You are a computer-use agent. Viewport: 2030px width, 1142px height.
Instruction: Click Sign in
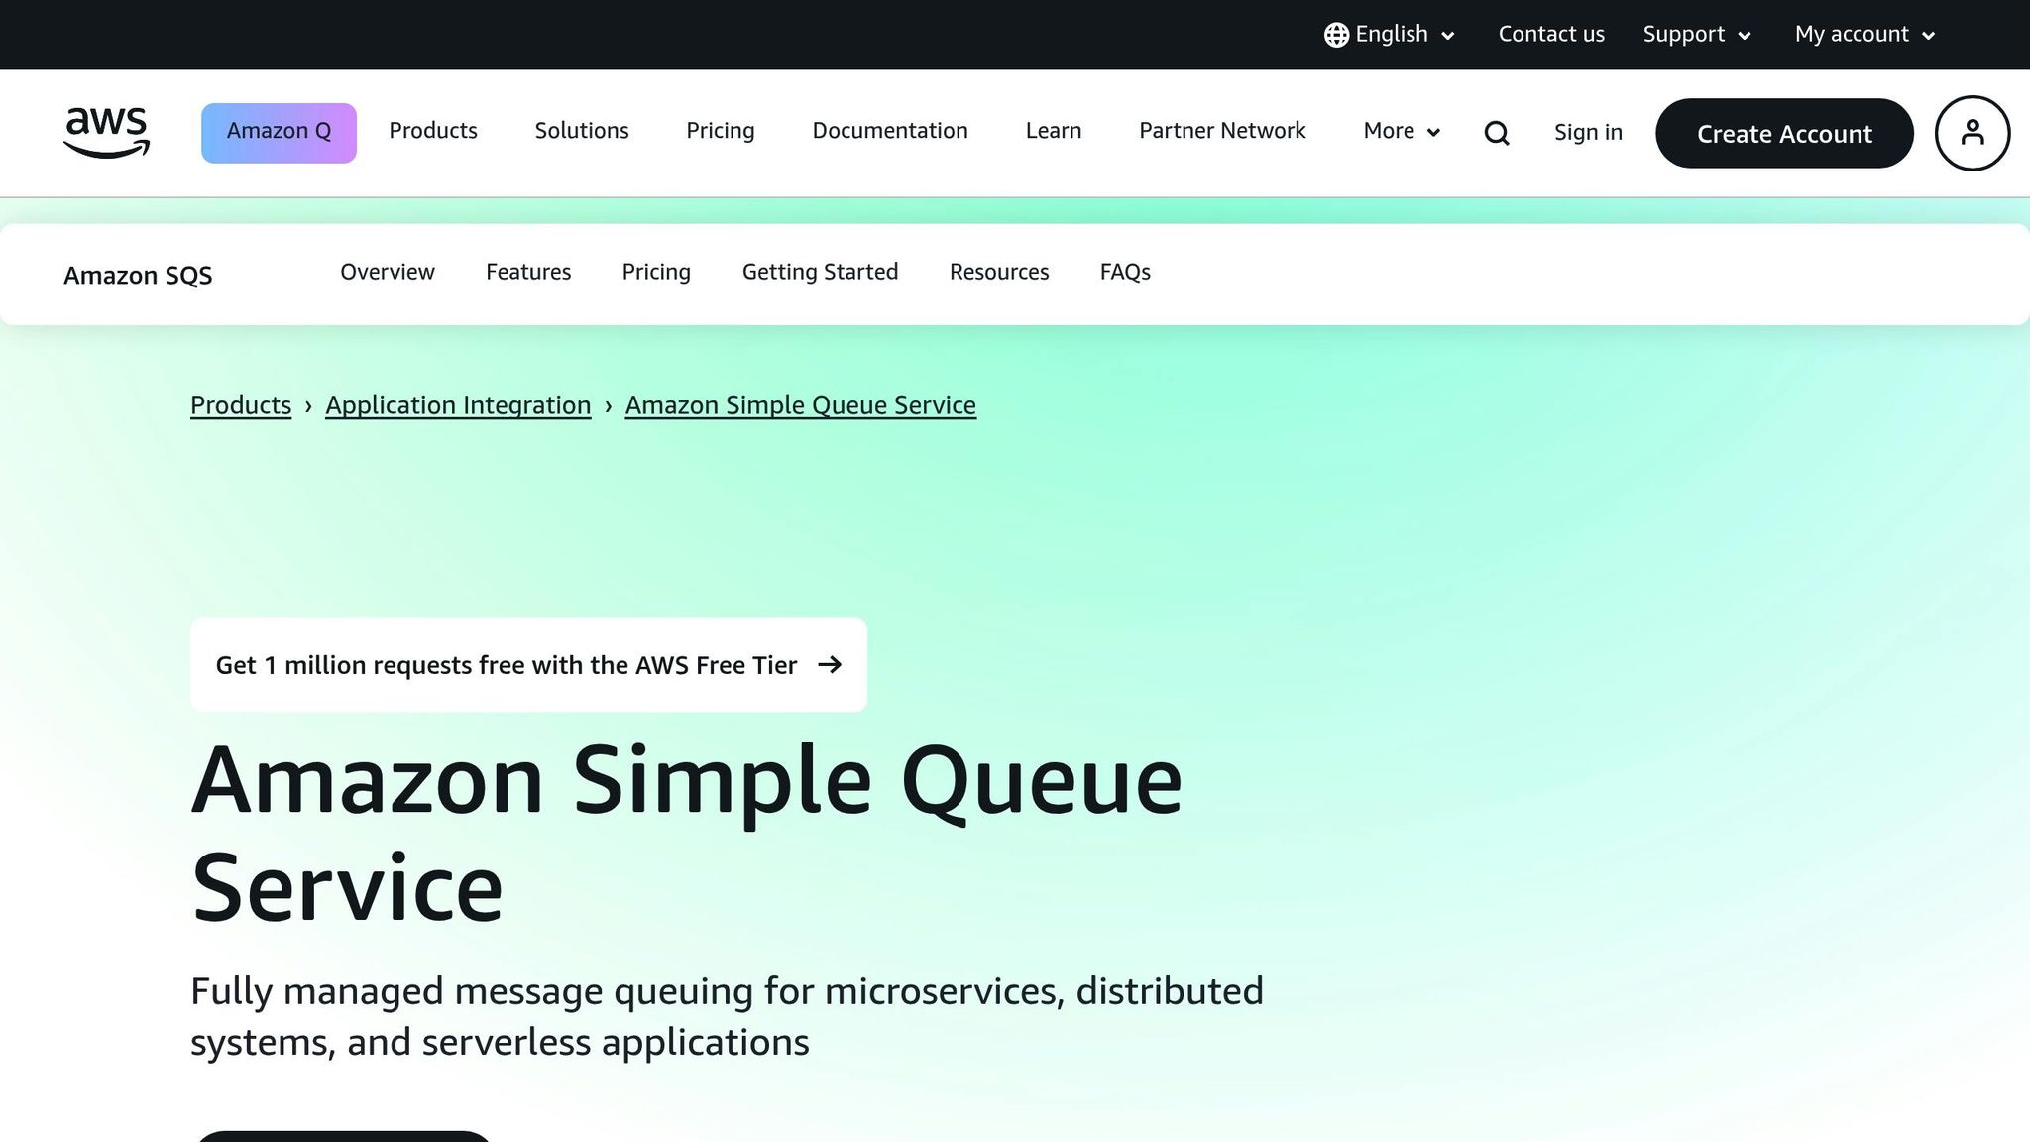[x=1588, y=133]
